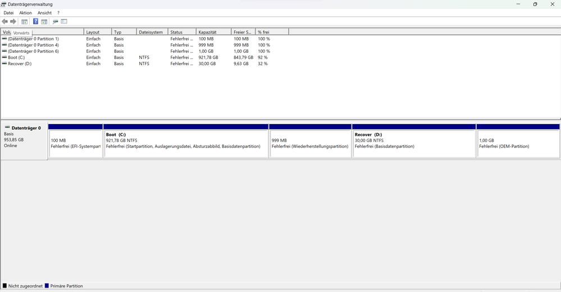Sort by the Kapazität column header
The height and width of the screenshot is (292, 561).
pos(213,32)
